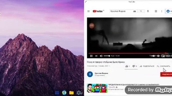
Task: Open the app launcher grid in taskbar
Action: point(57,93)
